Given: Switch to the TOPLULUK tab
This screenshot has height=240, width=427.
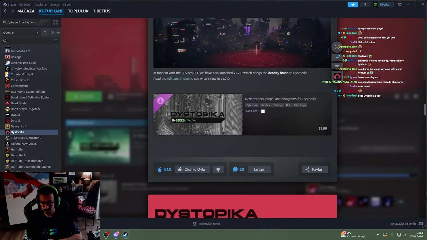Looking at the screenshot, I should tap(78, 11).
